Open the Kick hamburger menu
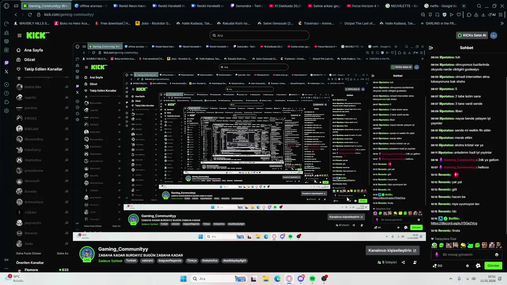Screen dimensions: 507x285 point(19,36)
